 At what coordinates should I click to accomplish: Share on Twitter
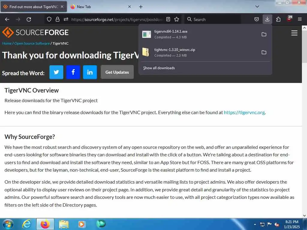(x=56, y=72)
